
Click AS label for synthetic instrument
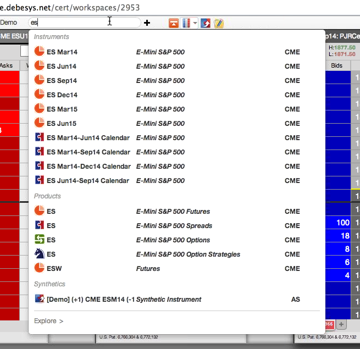pyautogui.click(x=296, y=299)
